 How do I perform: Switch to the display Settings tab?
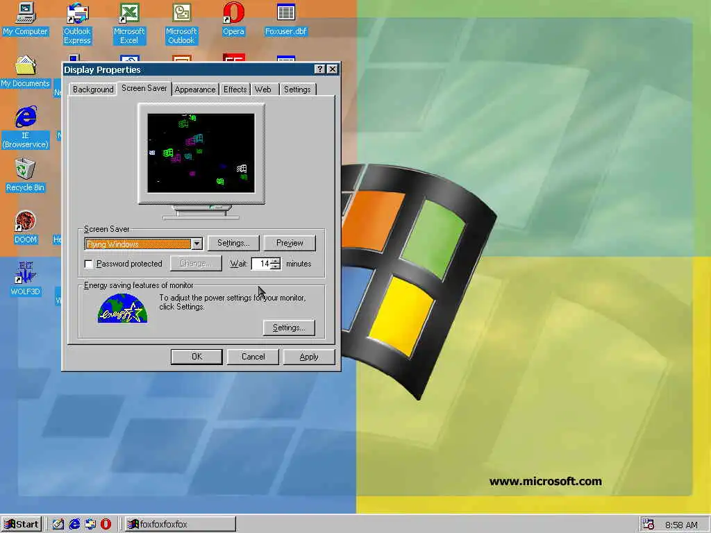[x=297, y=90]
